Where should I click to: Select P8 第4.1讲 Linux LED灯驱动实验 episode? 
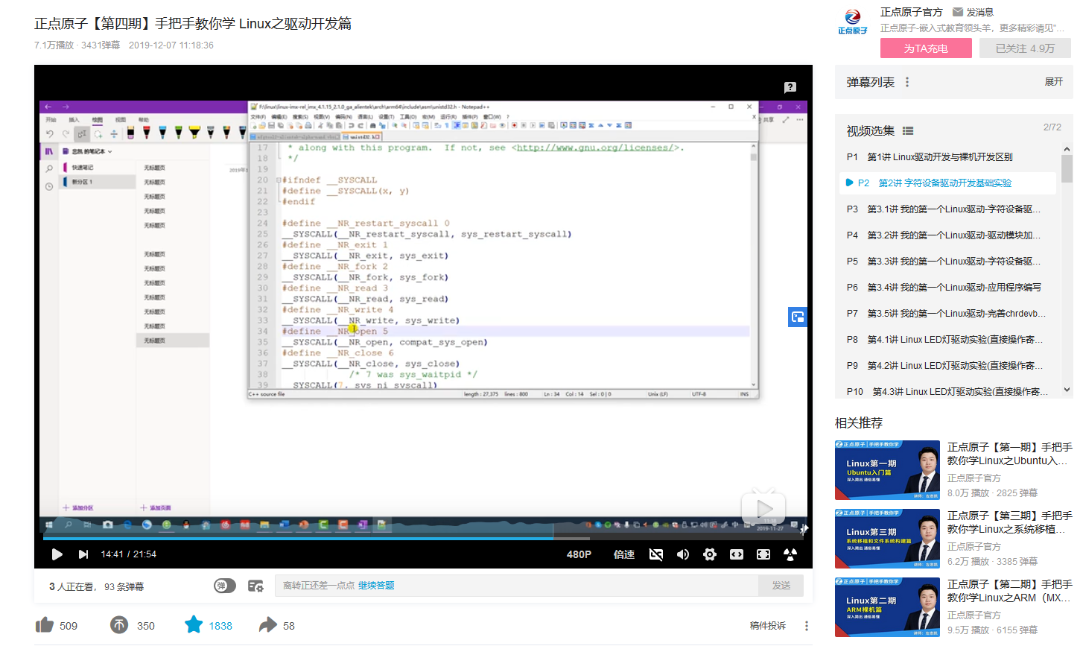pyautogui.click(x=947, y=340)
